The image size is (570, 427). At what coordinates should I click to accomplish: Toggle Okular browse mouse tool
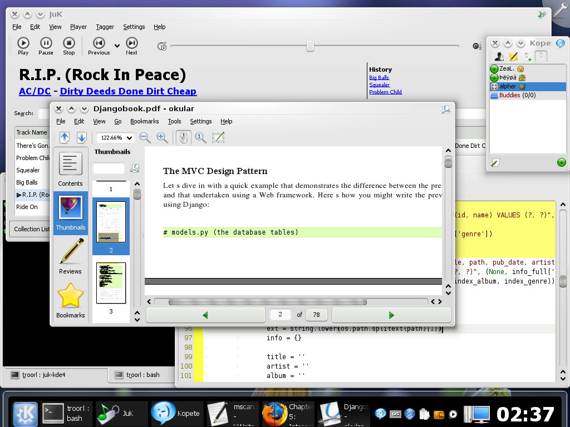point(184,138)
